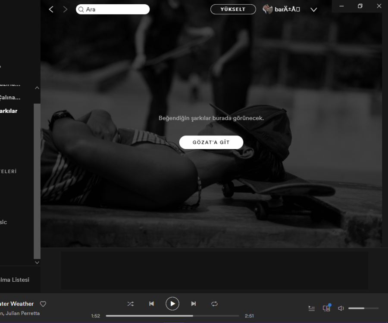388x323 pixels.
Task: Click the forward navigation arrow
Action: pyautogui.click(x=65, y=9)
